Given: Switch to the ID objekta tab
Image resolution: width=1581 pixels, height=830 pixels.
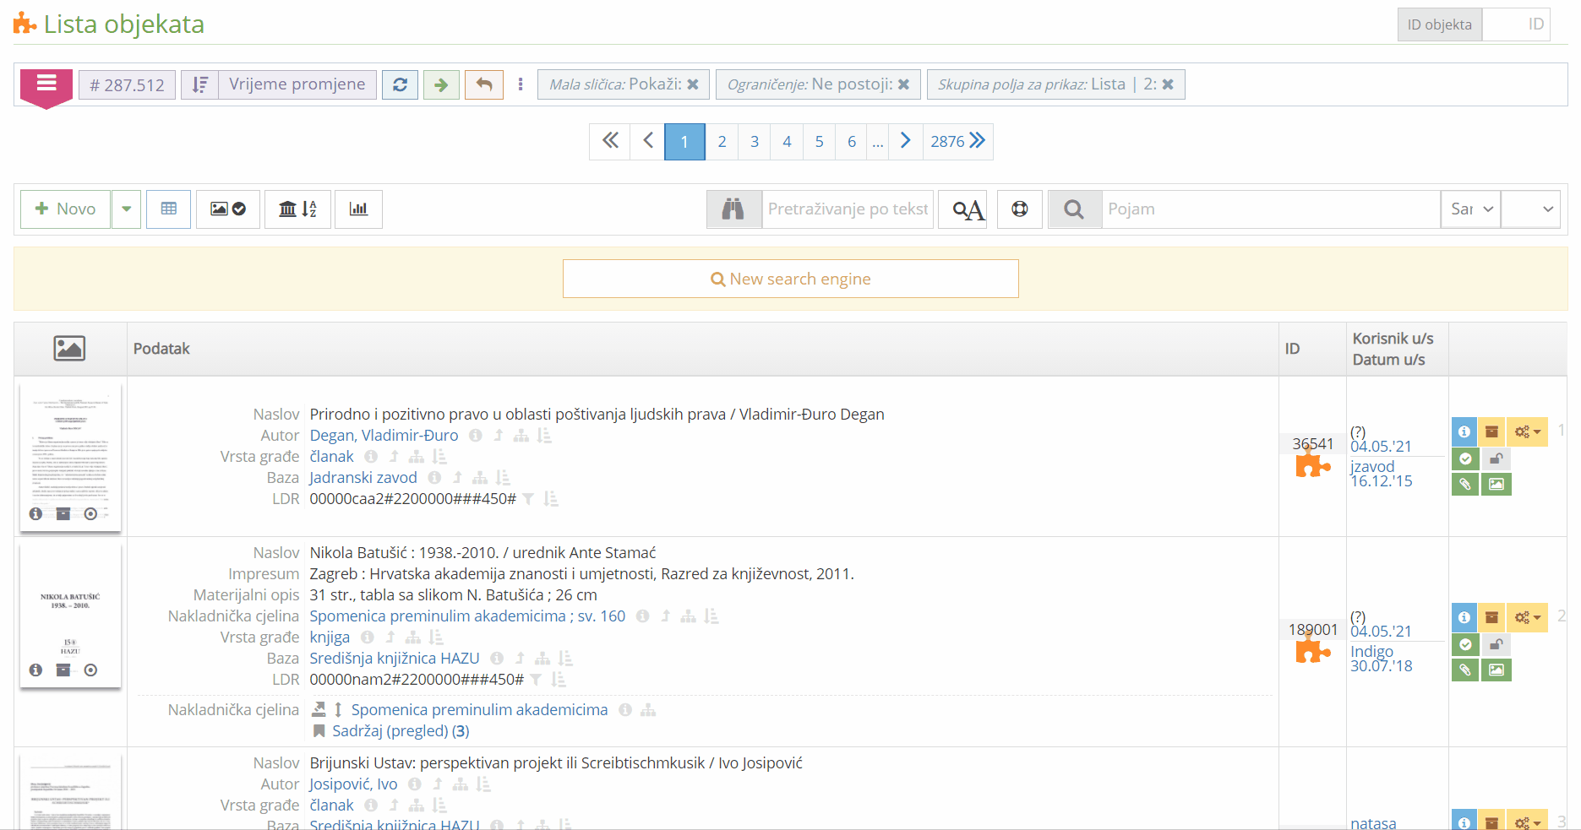Looking at the screenshot, I should click(x=1439, y=24).
